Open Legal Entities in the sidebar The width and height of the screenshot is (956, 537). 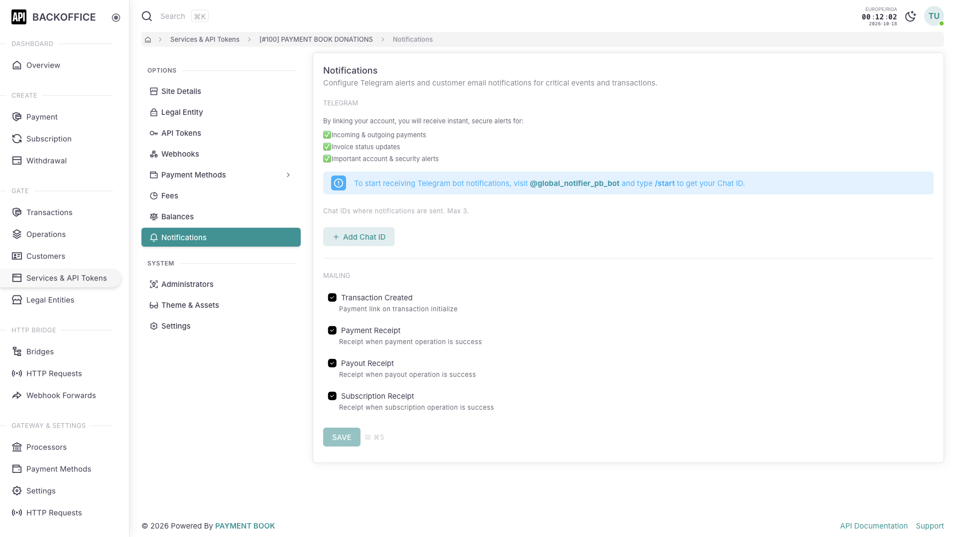click(61, 300)
